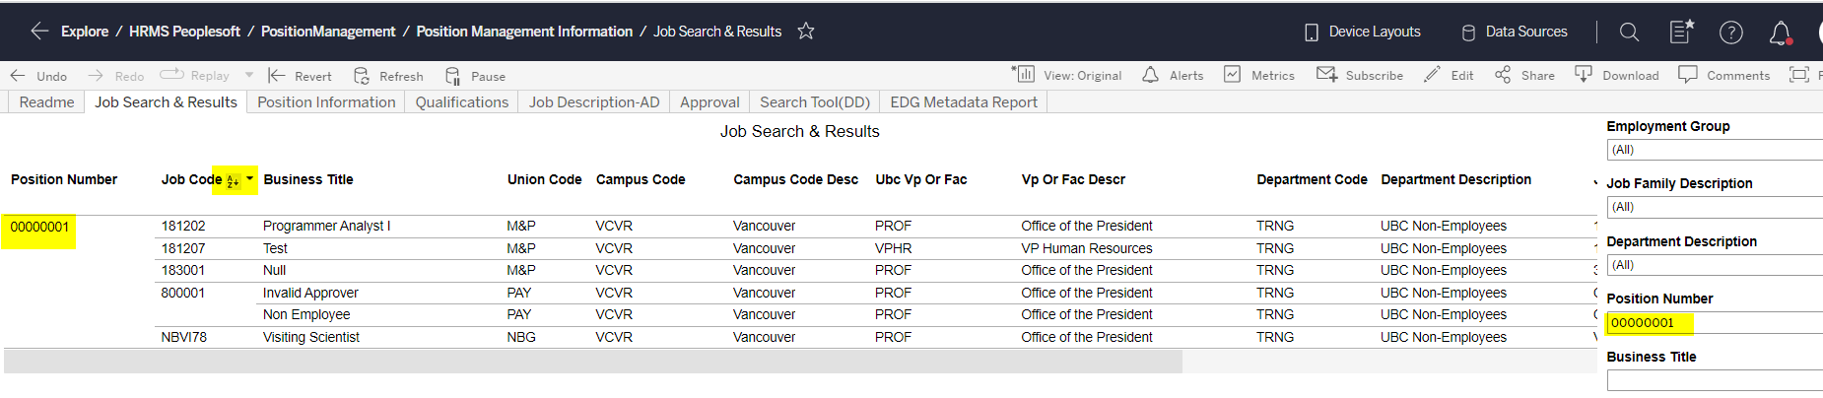Click the back arrow beside Explore
The width and height of the screenshot is (1823, 398).
(x=38, y=32)
